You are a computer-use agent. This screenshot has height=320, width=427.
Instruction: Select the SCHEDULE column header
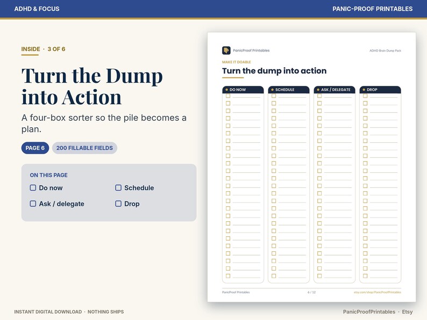pos(289,90)
